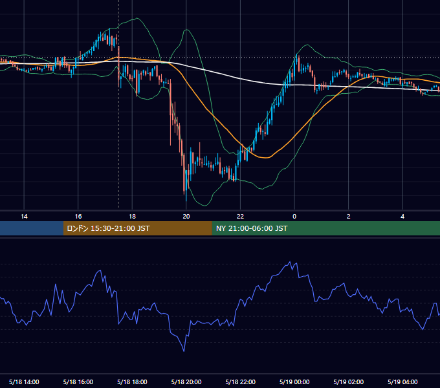Click the oscillator's highest peak near 00:00
This screenshot has width=440, height=388.
tap(290, 263)
